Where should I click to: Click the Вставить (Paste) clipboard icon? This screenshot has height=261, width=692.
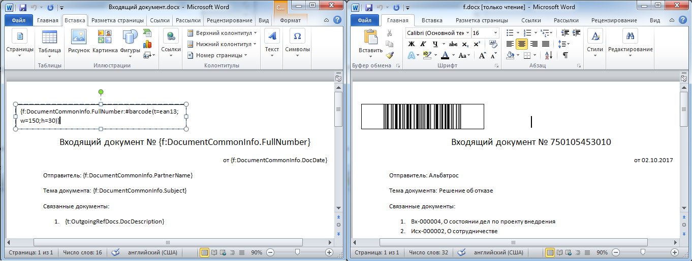click(x=370, y=41)
